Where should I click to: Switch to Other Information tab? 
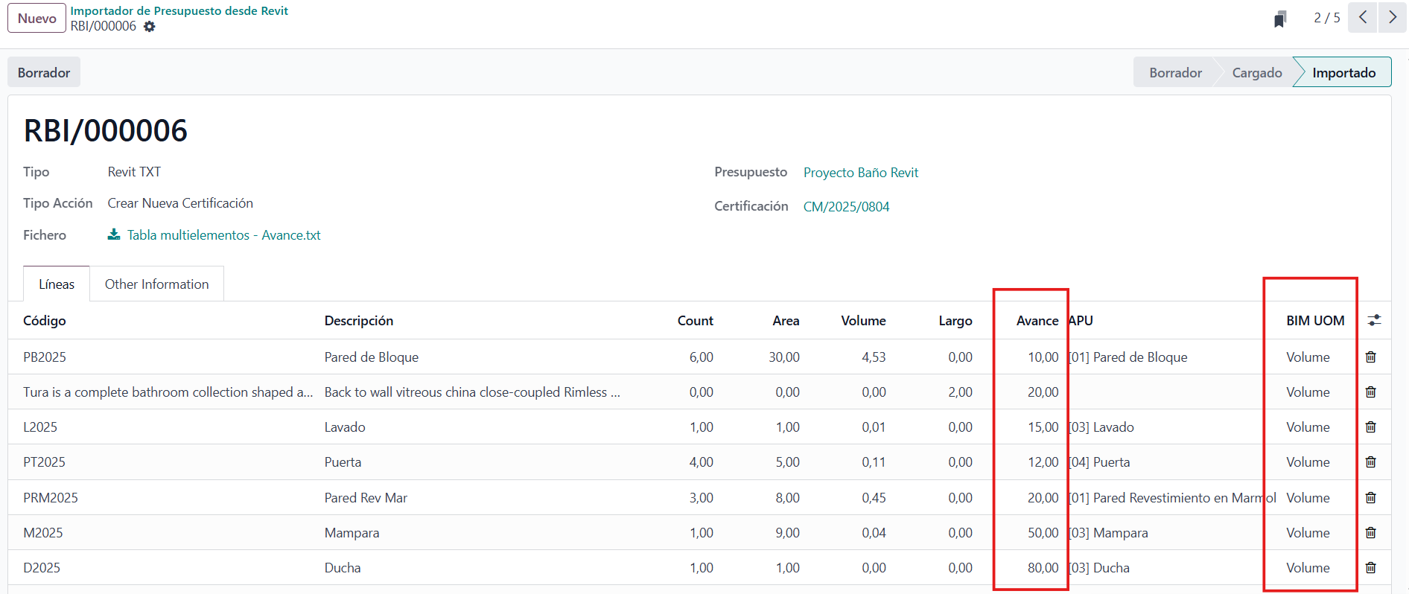pos(156,284)
